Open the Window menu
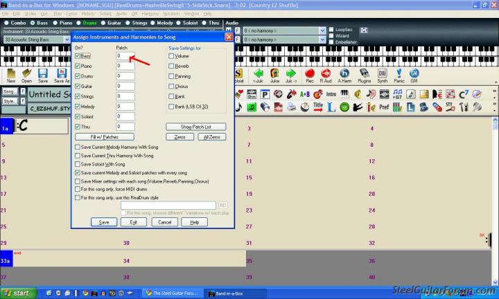The height and width of the screenshot is (299, 499). coord(191,14)
